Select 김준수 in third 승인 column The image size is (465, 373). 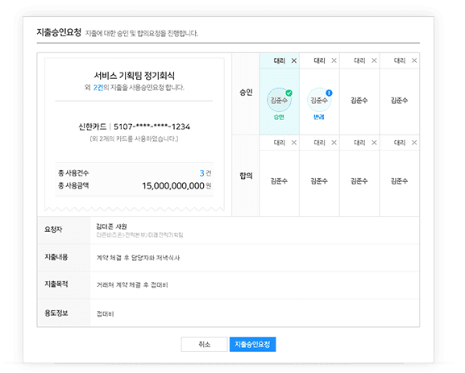[359, 101]
